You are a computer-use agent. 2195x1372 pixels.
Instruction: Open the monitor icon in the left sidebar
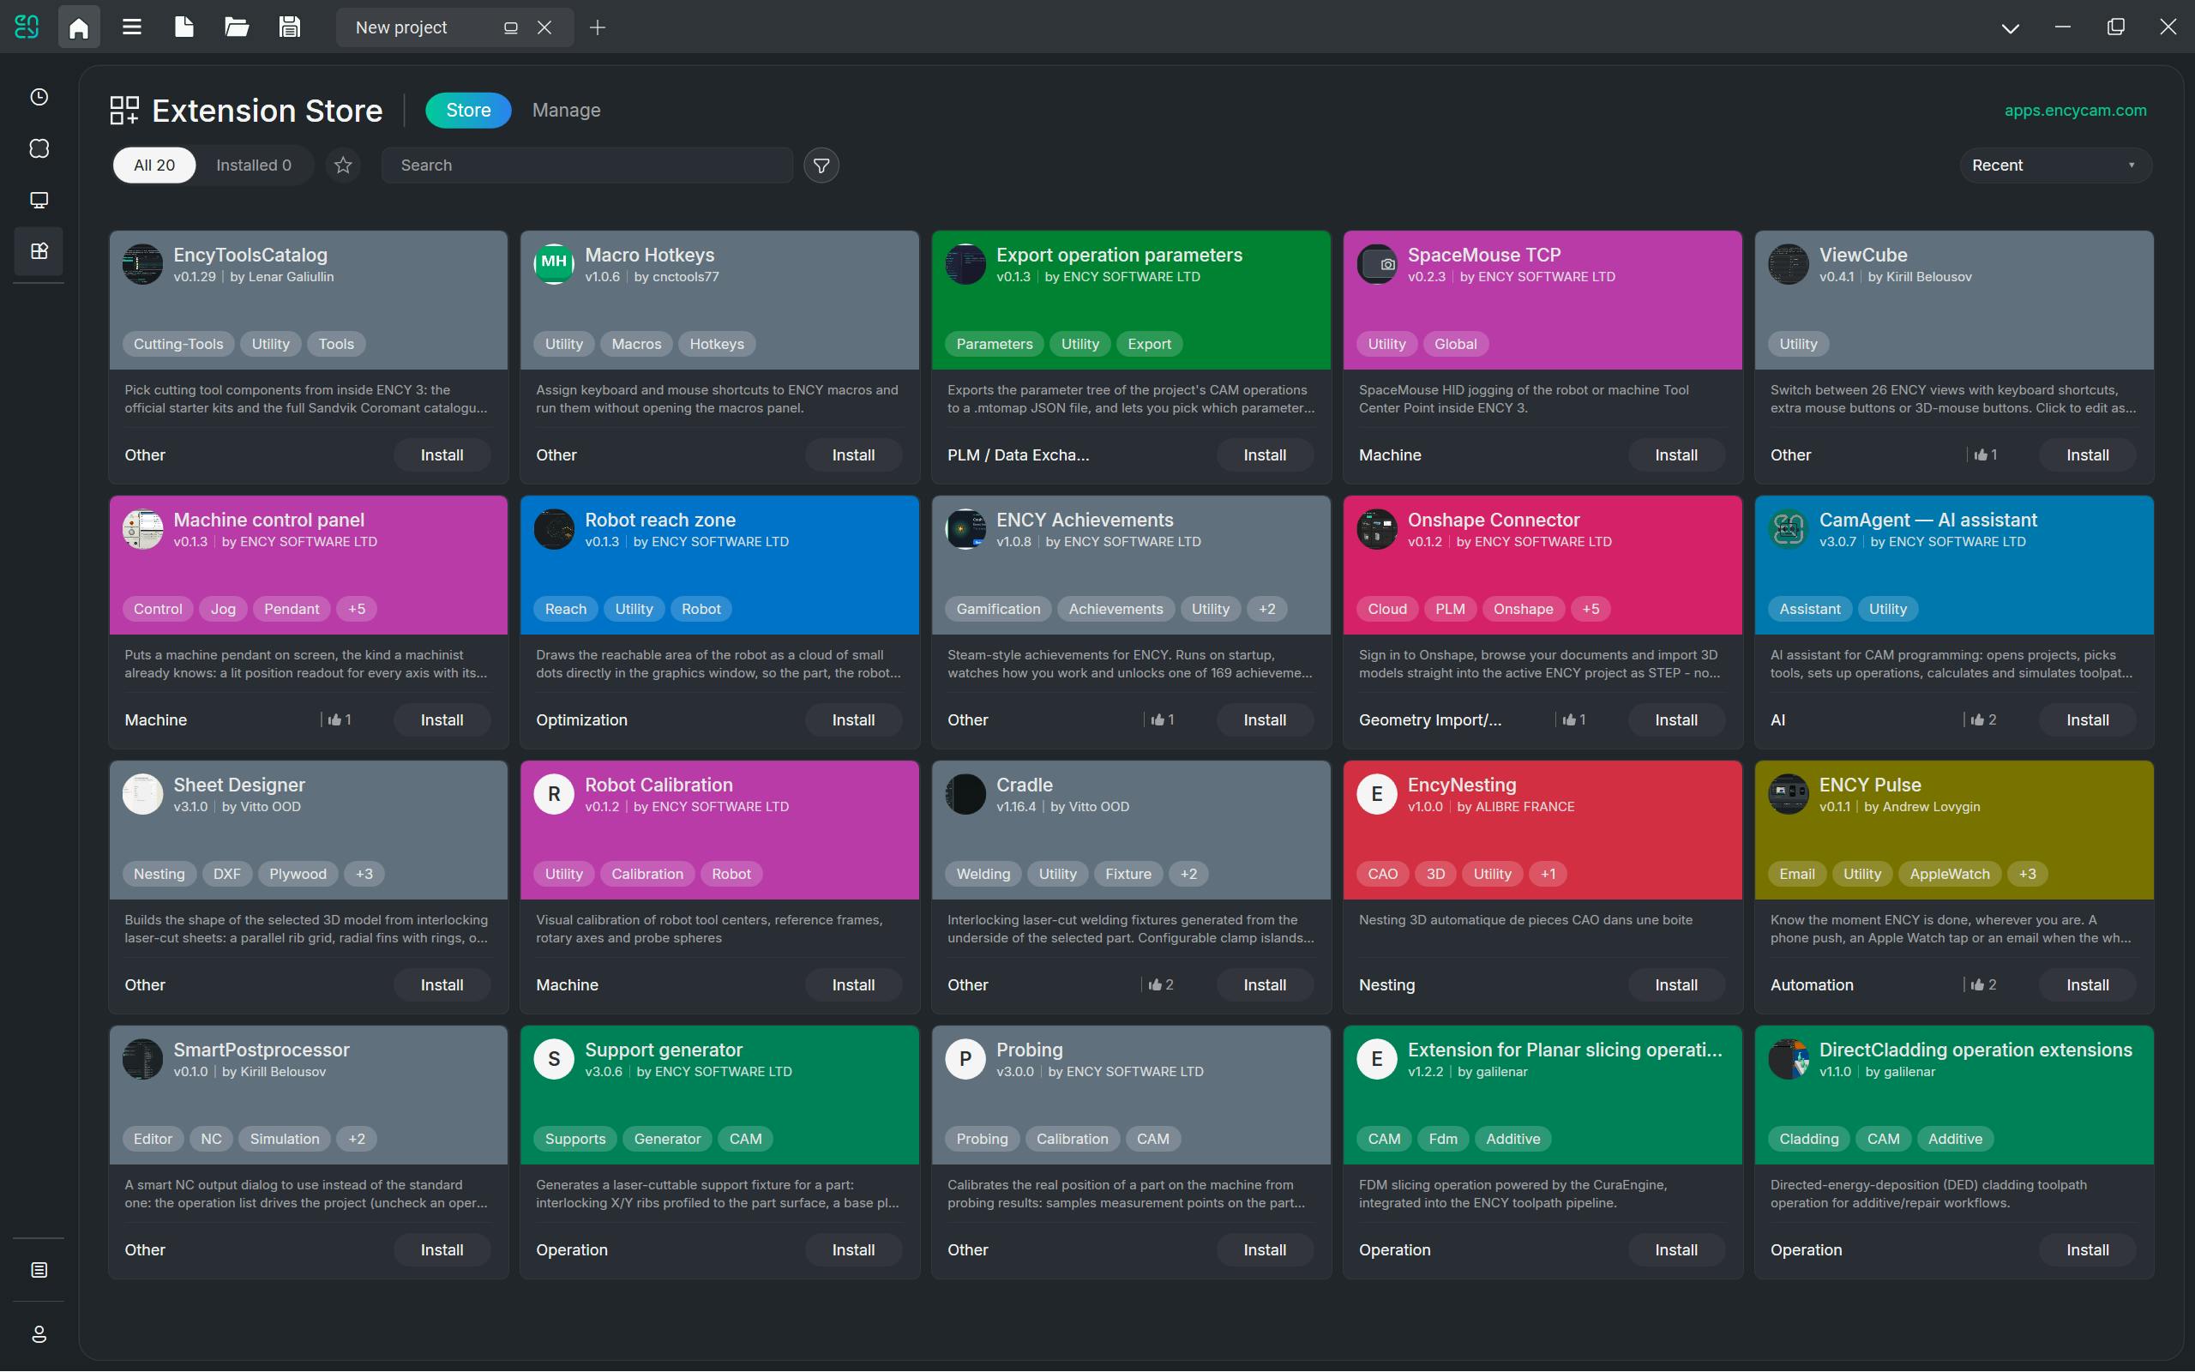(x=39, y=200)
